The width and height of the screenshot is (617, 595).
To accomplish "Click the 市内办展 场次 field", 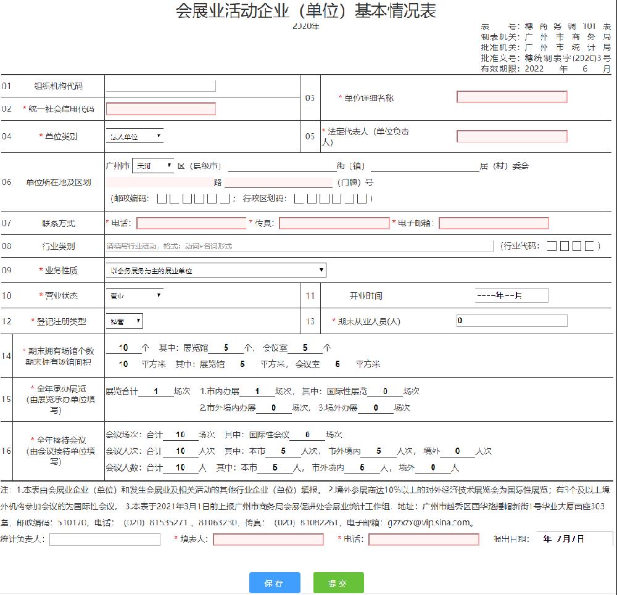I will point(257,392).
